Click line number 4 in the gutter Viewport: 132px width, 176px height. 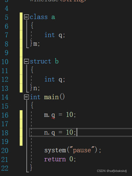tap(6, 8)
